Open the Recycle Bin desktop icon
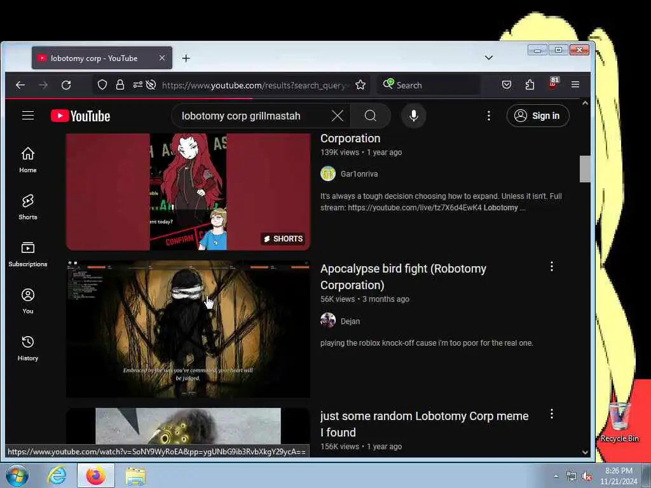 [619, 423]
